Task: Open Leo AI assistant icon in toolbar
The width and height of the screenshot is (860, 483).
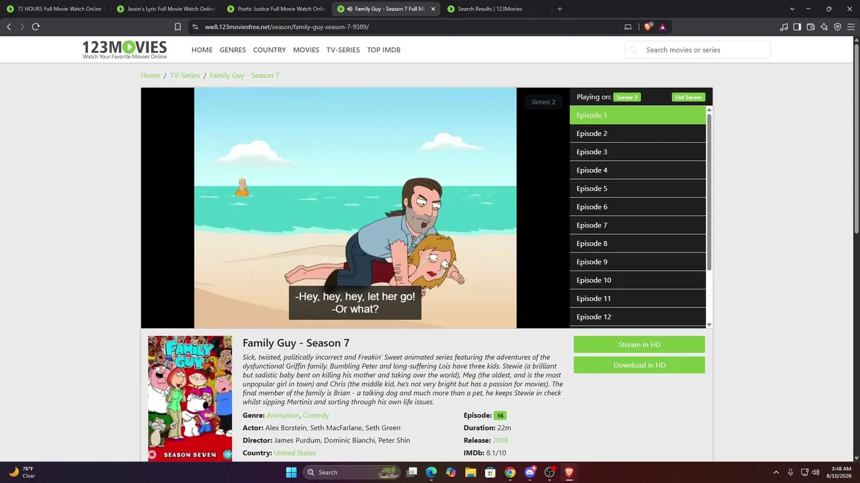Action: (x=824, y=27)
